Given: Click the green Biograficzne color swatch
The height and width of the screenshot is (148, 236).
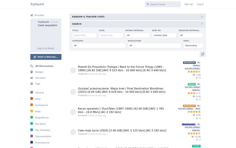Looking at the screenshot, I should [x=31, y=117].
